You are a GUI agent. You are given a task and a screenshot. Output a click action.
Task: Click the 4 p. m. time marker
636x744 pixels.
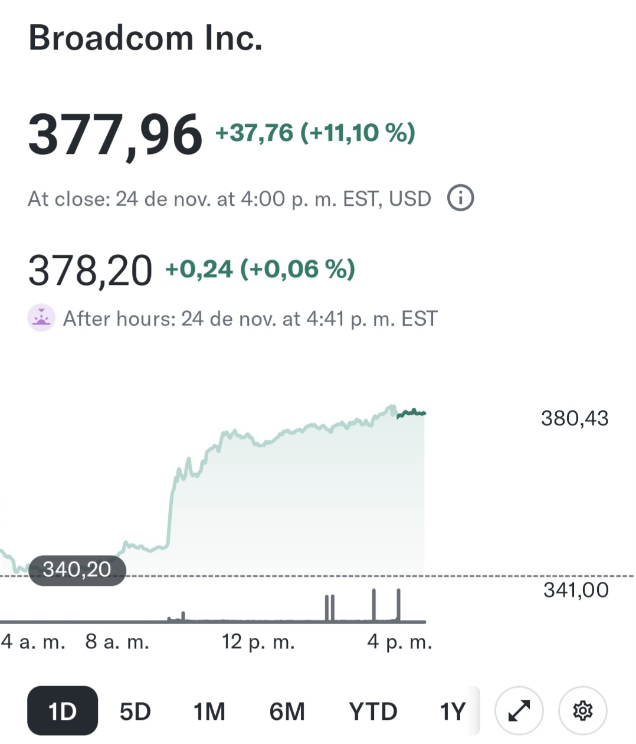coord(399,641)
